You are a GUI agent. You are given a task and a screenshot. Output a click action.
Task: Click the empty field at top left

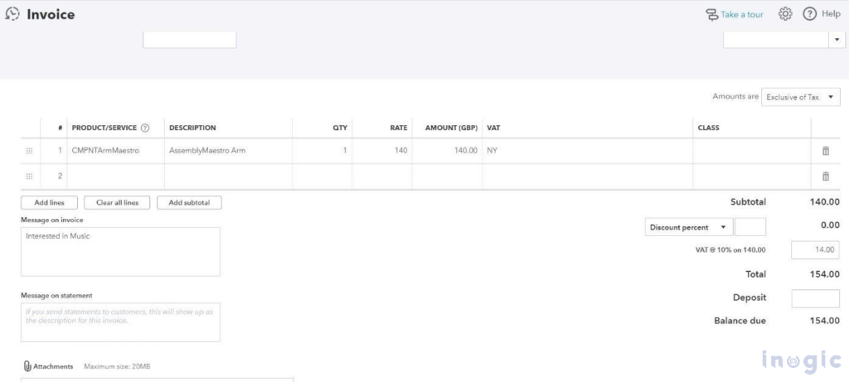pyautogui.click(x=190, y=40)
